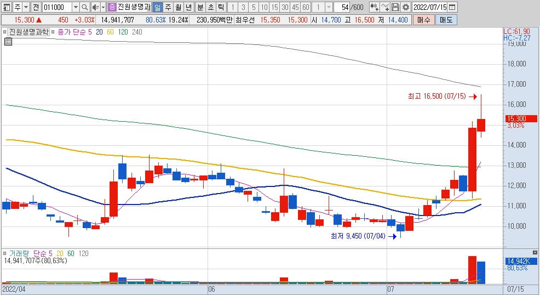The width and height of the screenshot is (540, 295).
Task: Select the 30 minute interval button
Action: coord(285,7)
